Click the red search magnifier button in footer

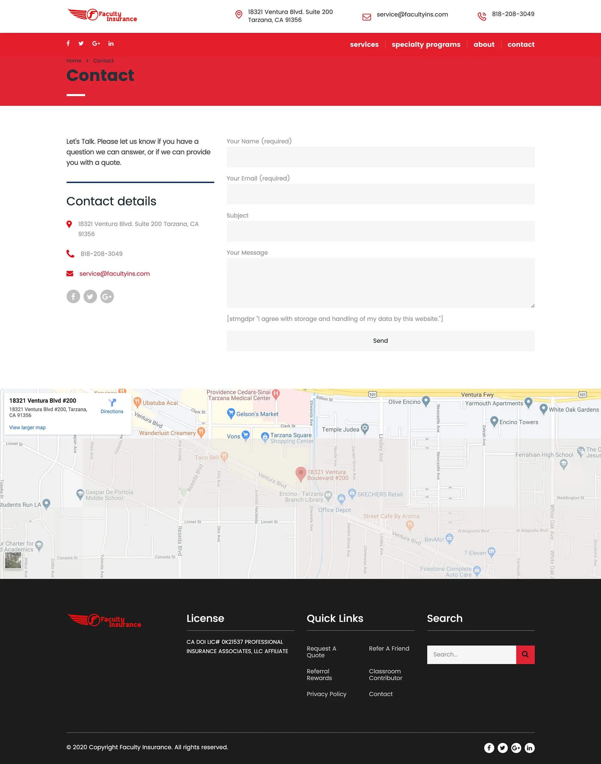(x=525, y=654)
